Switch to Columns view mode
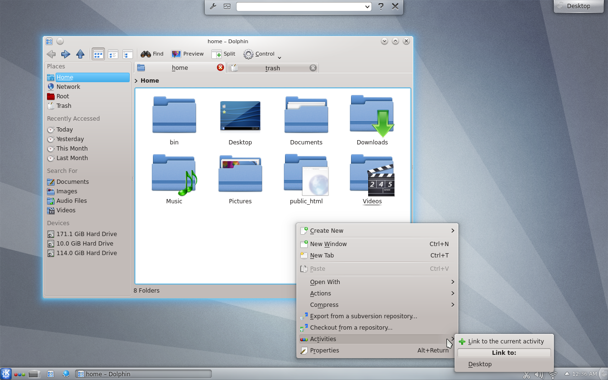This screenshot has height=380, width=608. pos(127,54)
